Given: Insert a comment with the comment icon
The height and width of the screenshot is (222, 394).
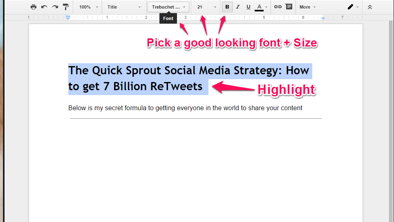Looking at the screenshot, I should [x=289, y=7].
